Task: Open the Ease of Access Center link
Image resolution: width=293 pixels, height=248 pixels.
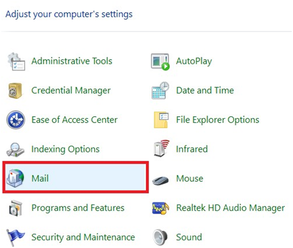Action: 74,120
